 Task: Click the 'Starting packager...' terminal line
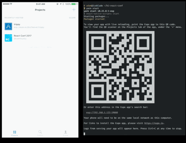tap(96, 16)
